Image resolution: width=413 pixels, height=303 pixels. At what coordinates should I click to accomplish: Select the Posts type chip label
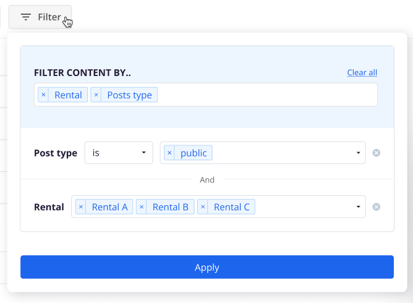(129, 95)
